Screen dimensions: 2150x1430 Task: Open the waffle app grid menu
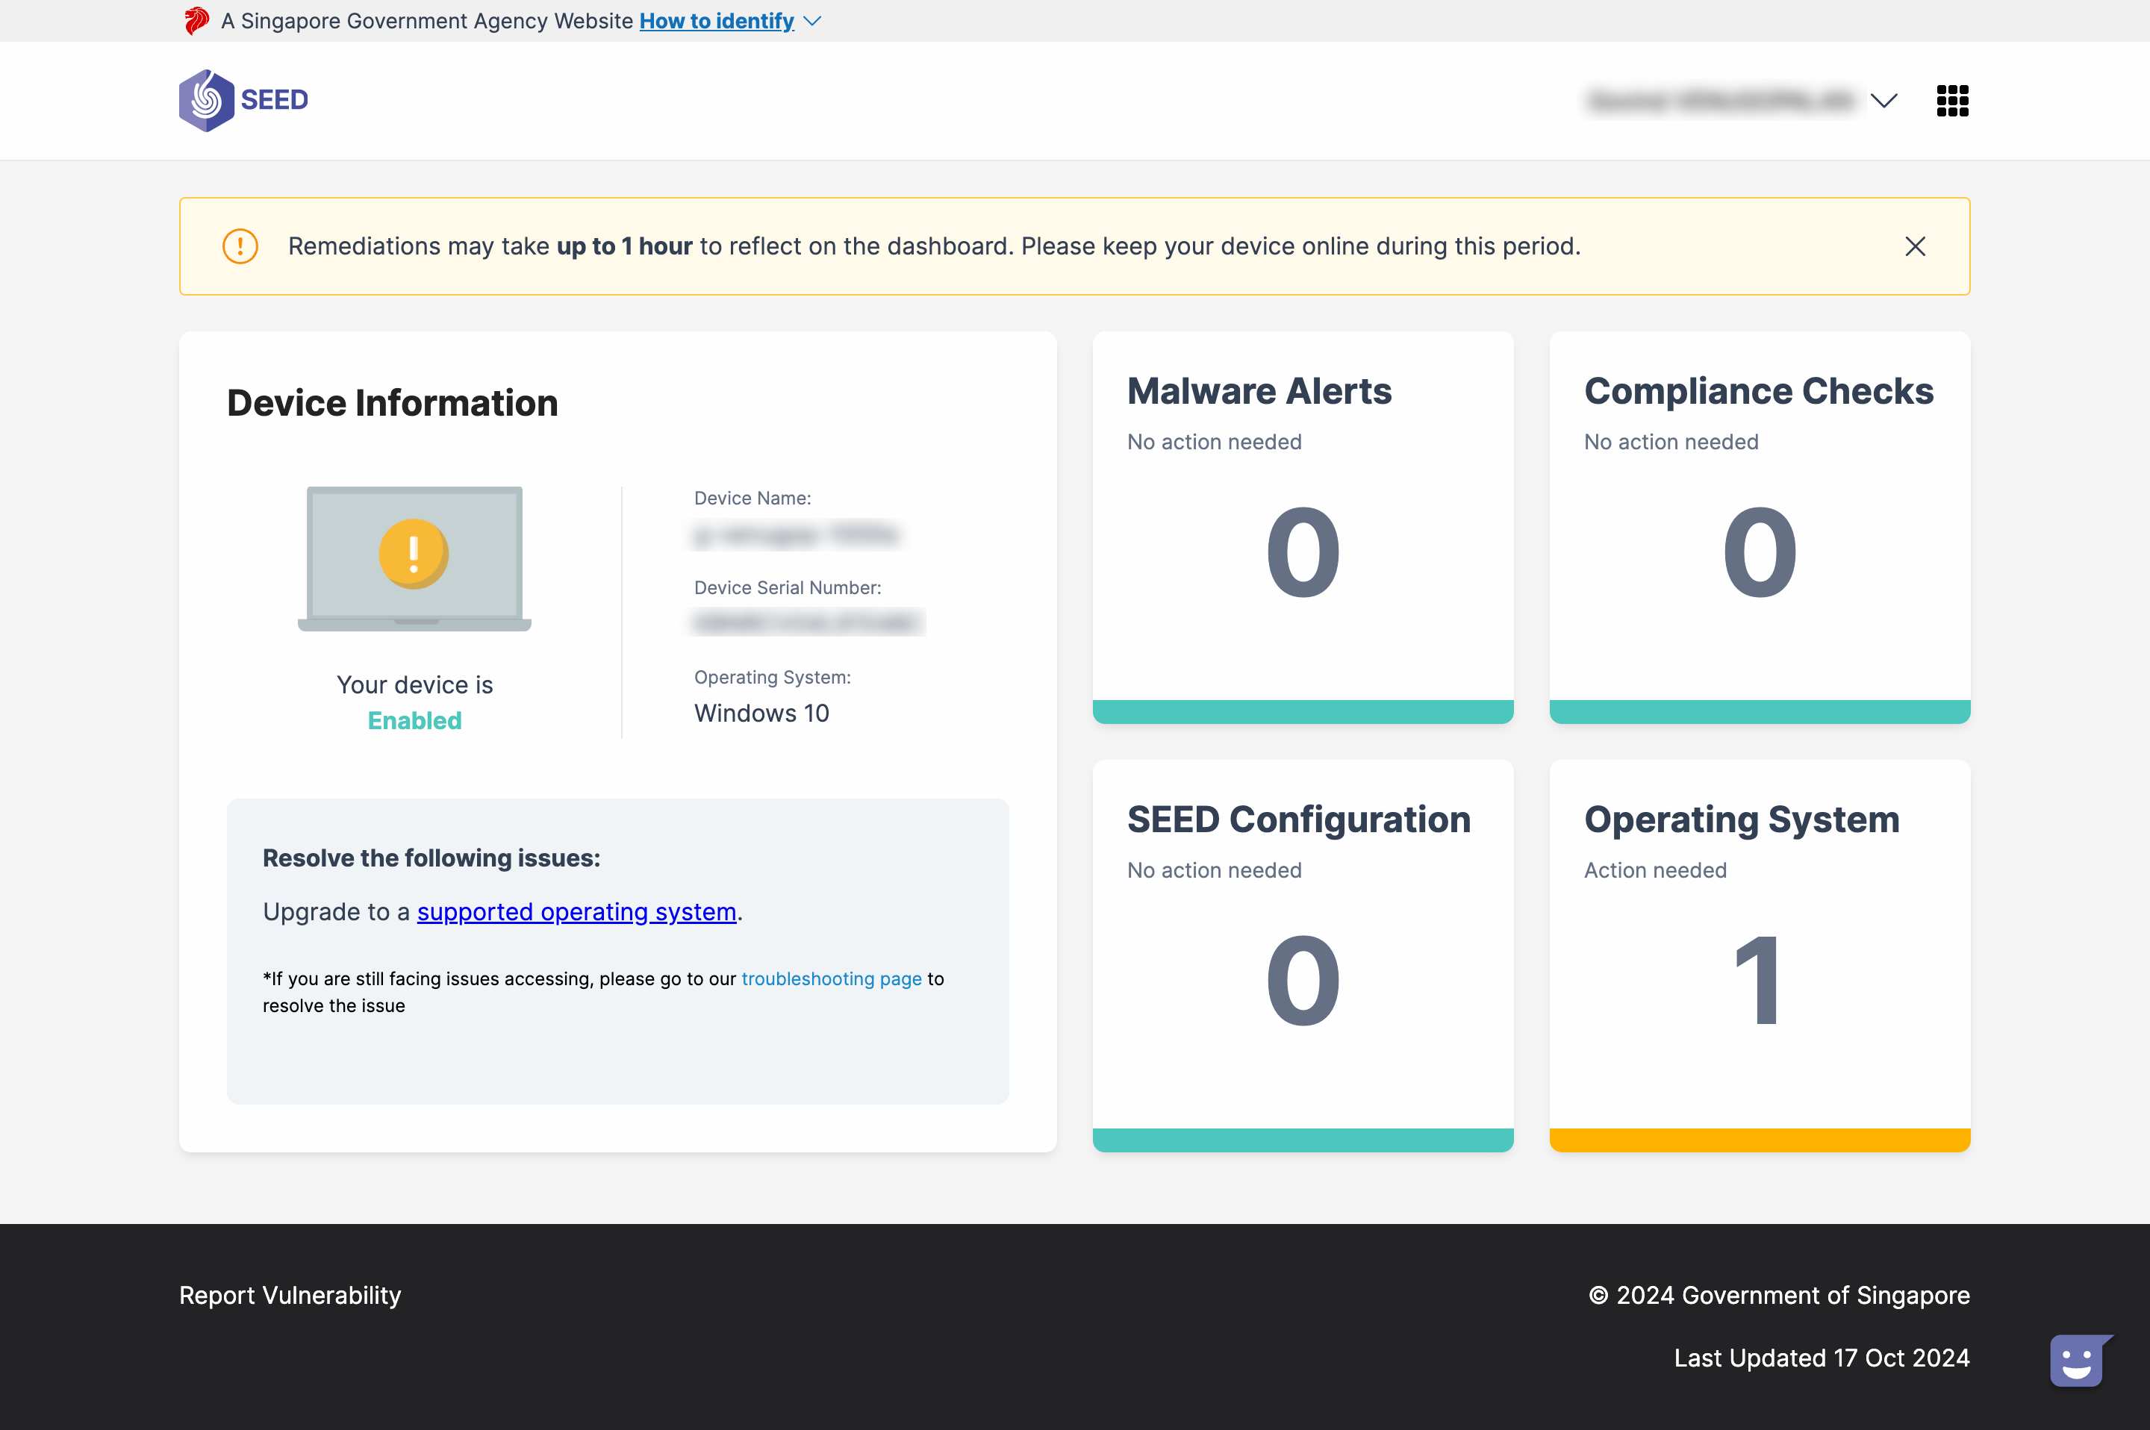(x=1952, y=100)
